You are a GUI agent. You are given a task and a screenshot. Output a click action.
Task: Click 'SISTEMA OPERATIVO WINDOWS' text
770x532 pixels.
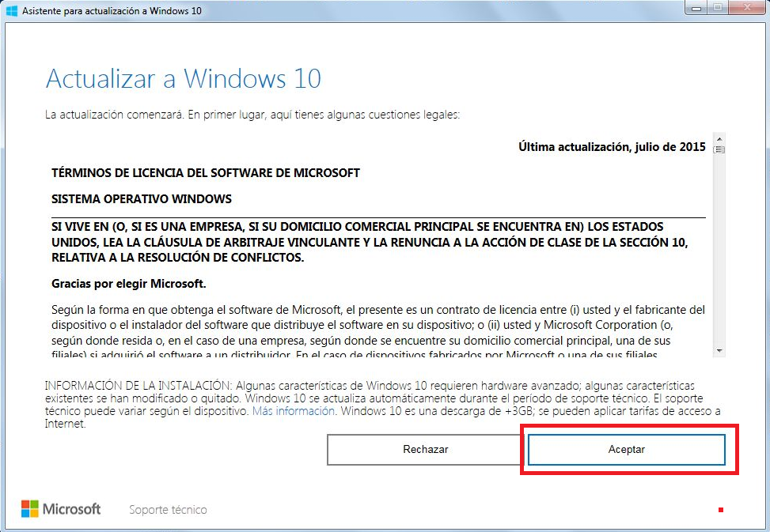pos(142,198)
